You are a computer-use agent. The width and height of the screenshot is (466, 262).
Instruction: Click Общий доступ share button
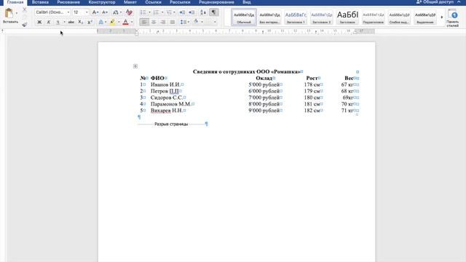click(x=435, y=1)
